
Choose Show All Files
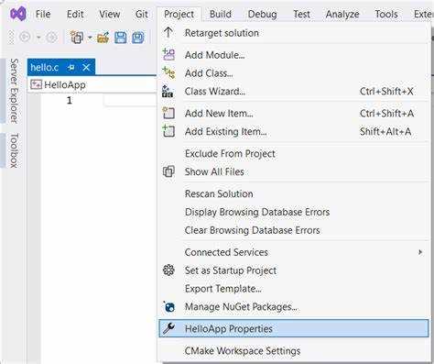click(294, 171)
